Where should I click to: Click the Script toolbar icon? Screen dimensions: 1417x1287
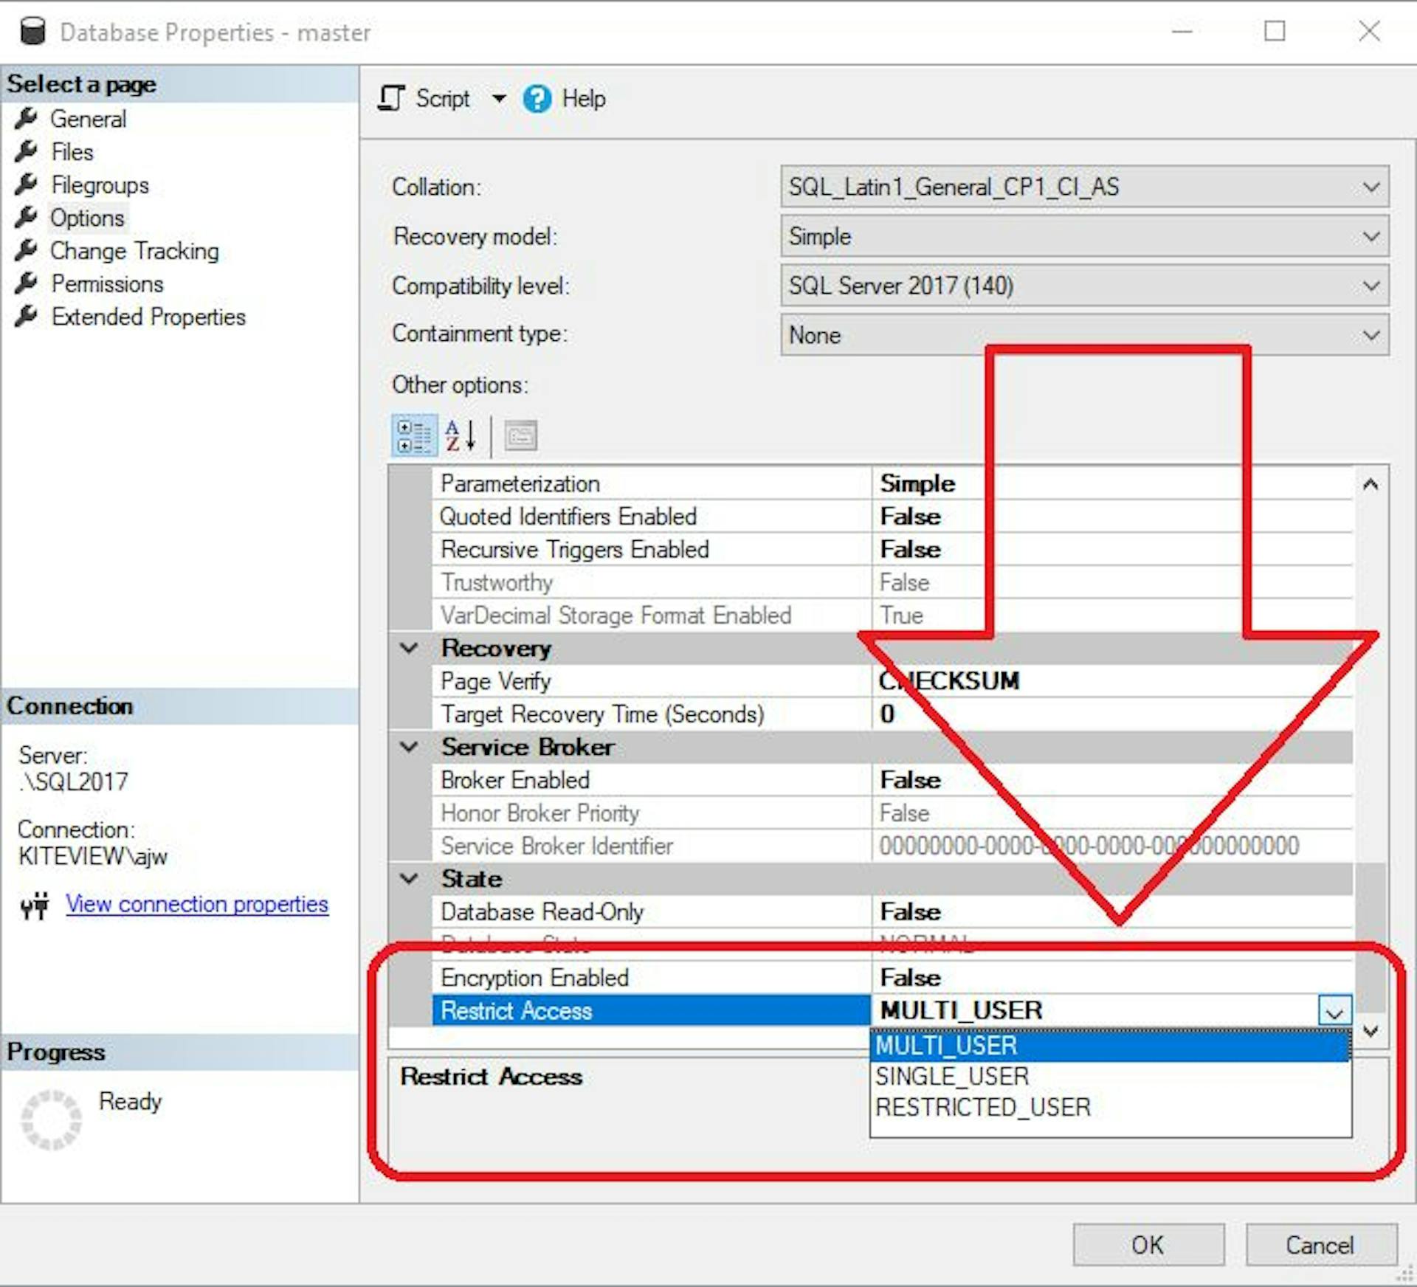pos(391,98)
